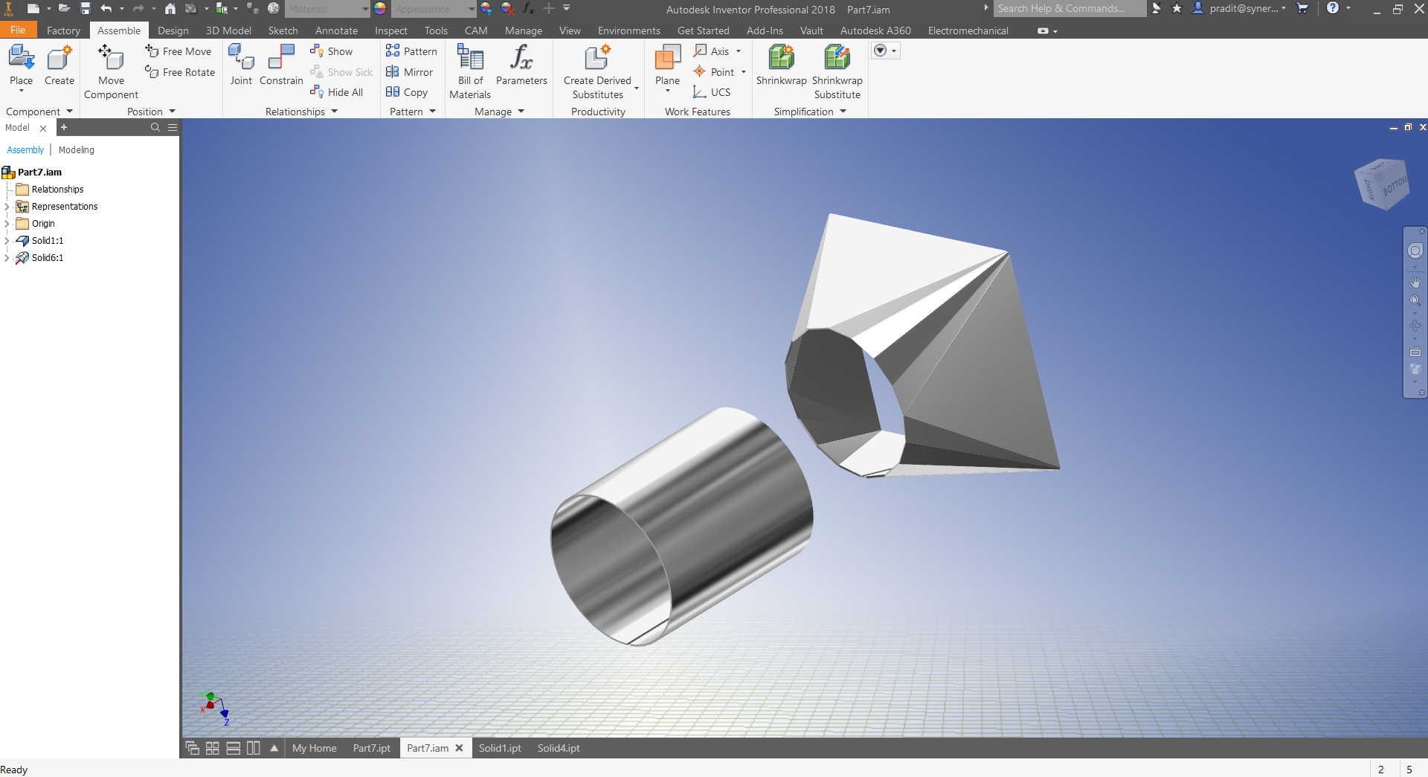This screenshot has width=1428, height=777.
Task: Expand the Origin node in browser
Action: 7,223
